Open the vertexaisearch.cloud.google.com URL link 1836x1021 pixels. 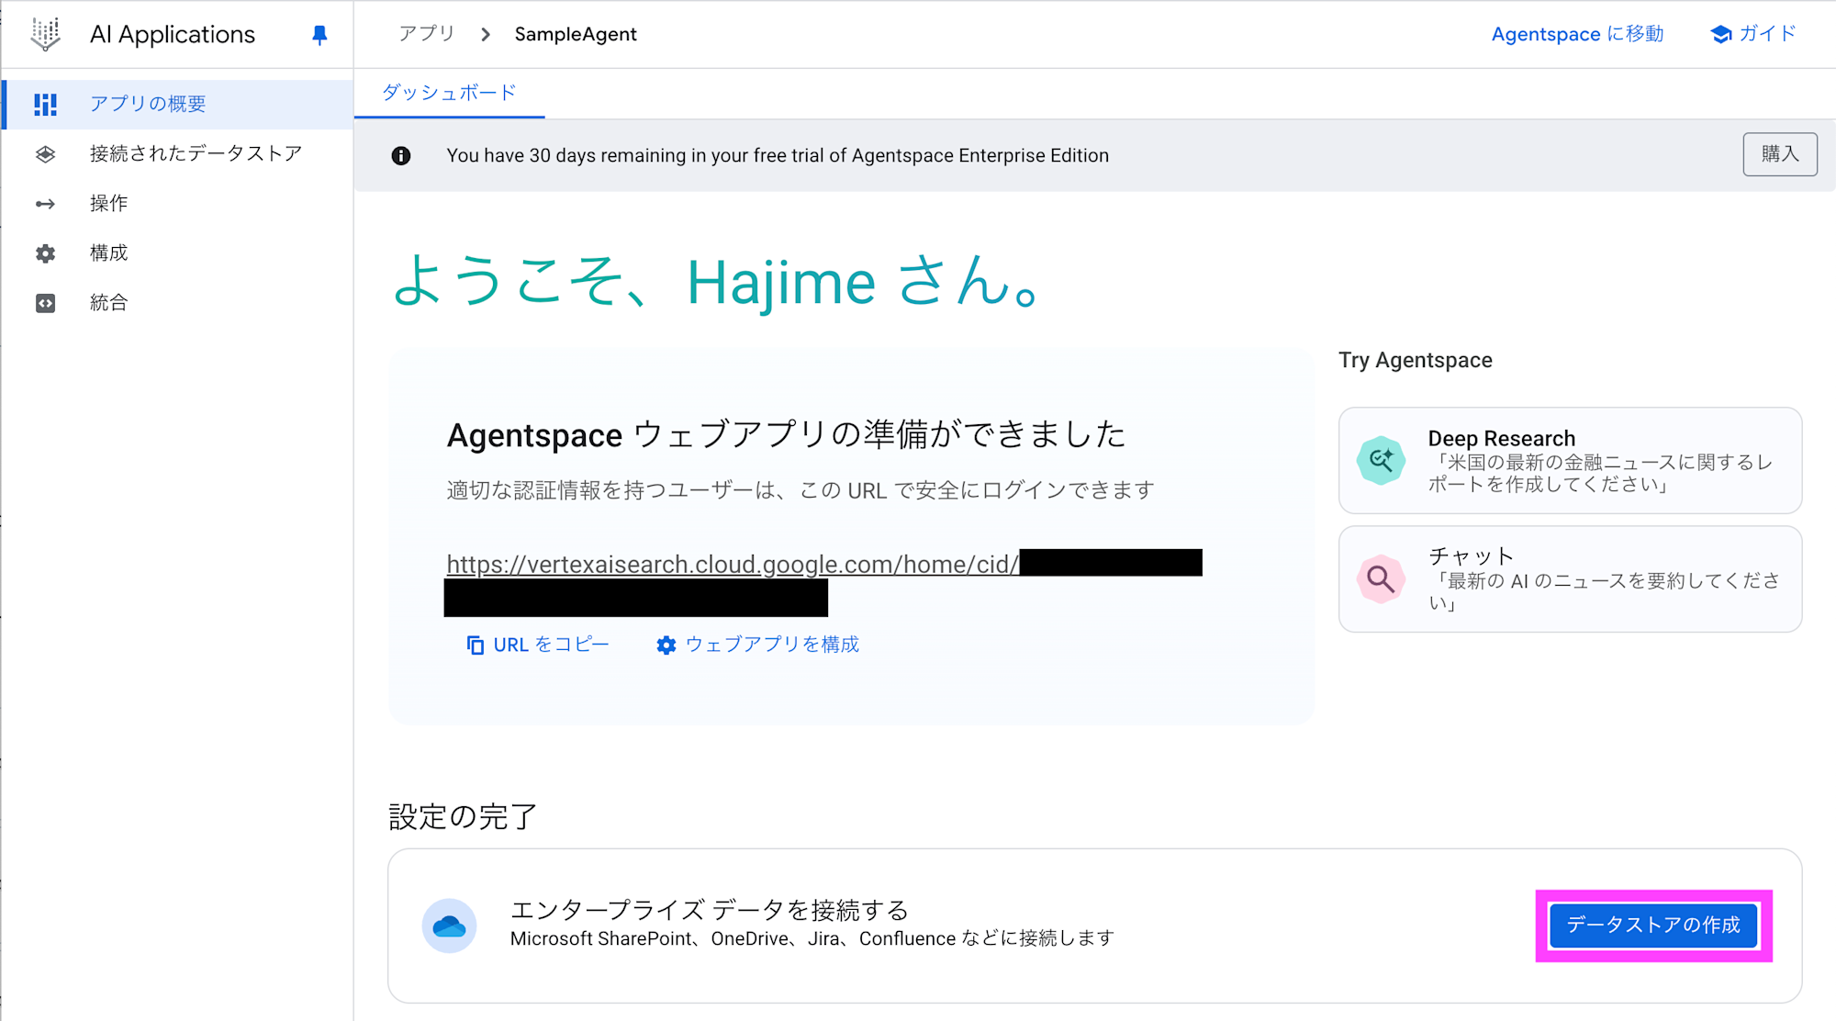click(733, 564)
